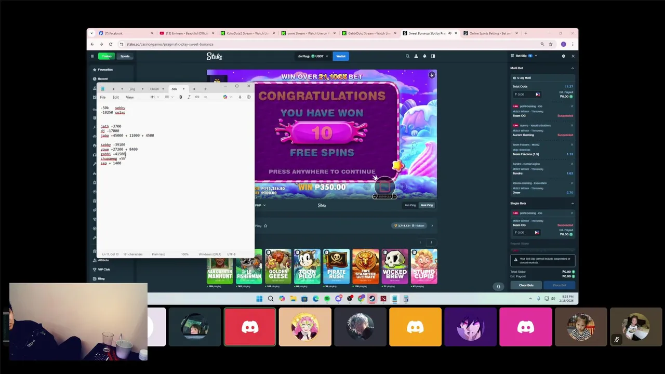Open Notepad settings gear icon

(x=248, y=97)
